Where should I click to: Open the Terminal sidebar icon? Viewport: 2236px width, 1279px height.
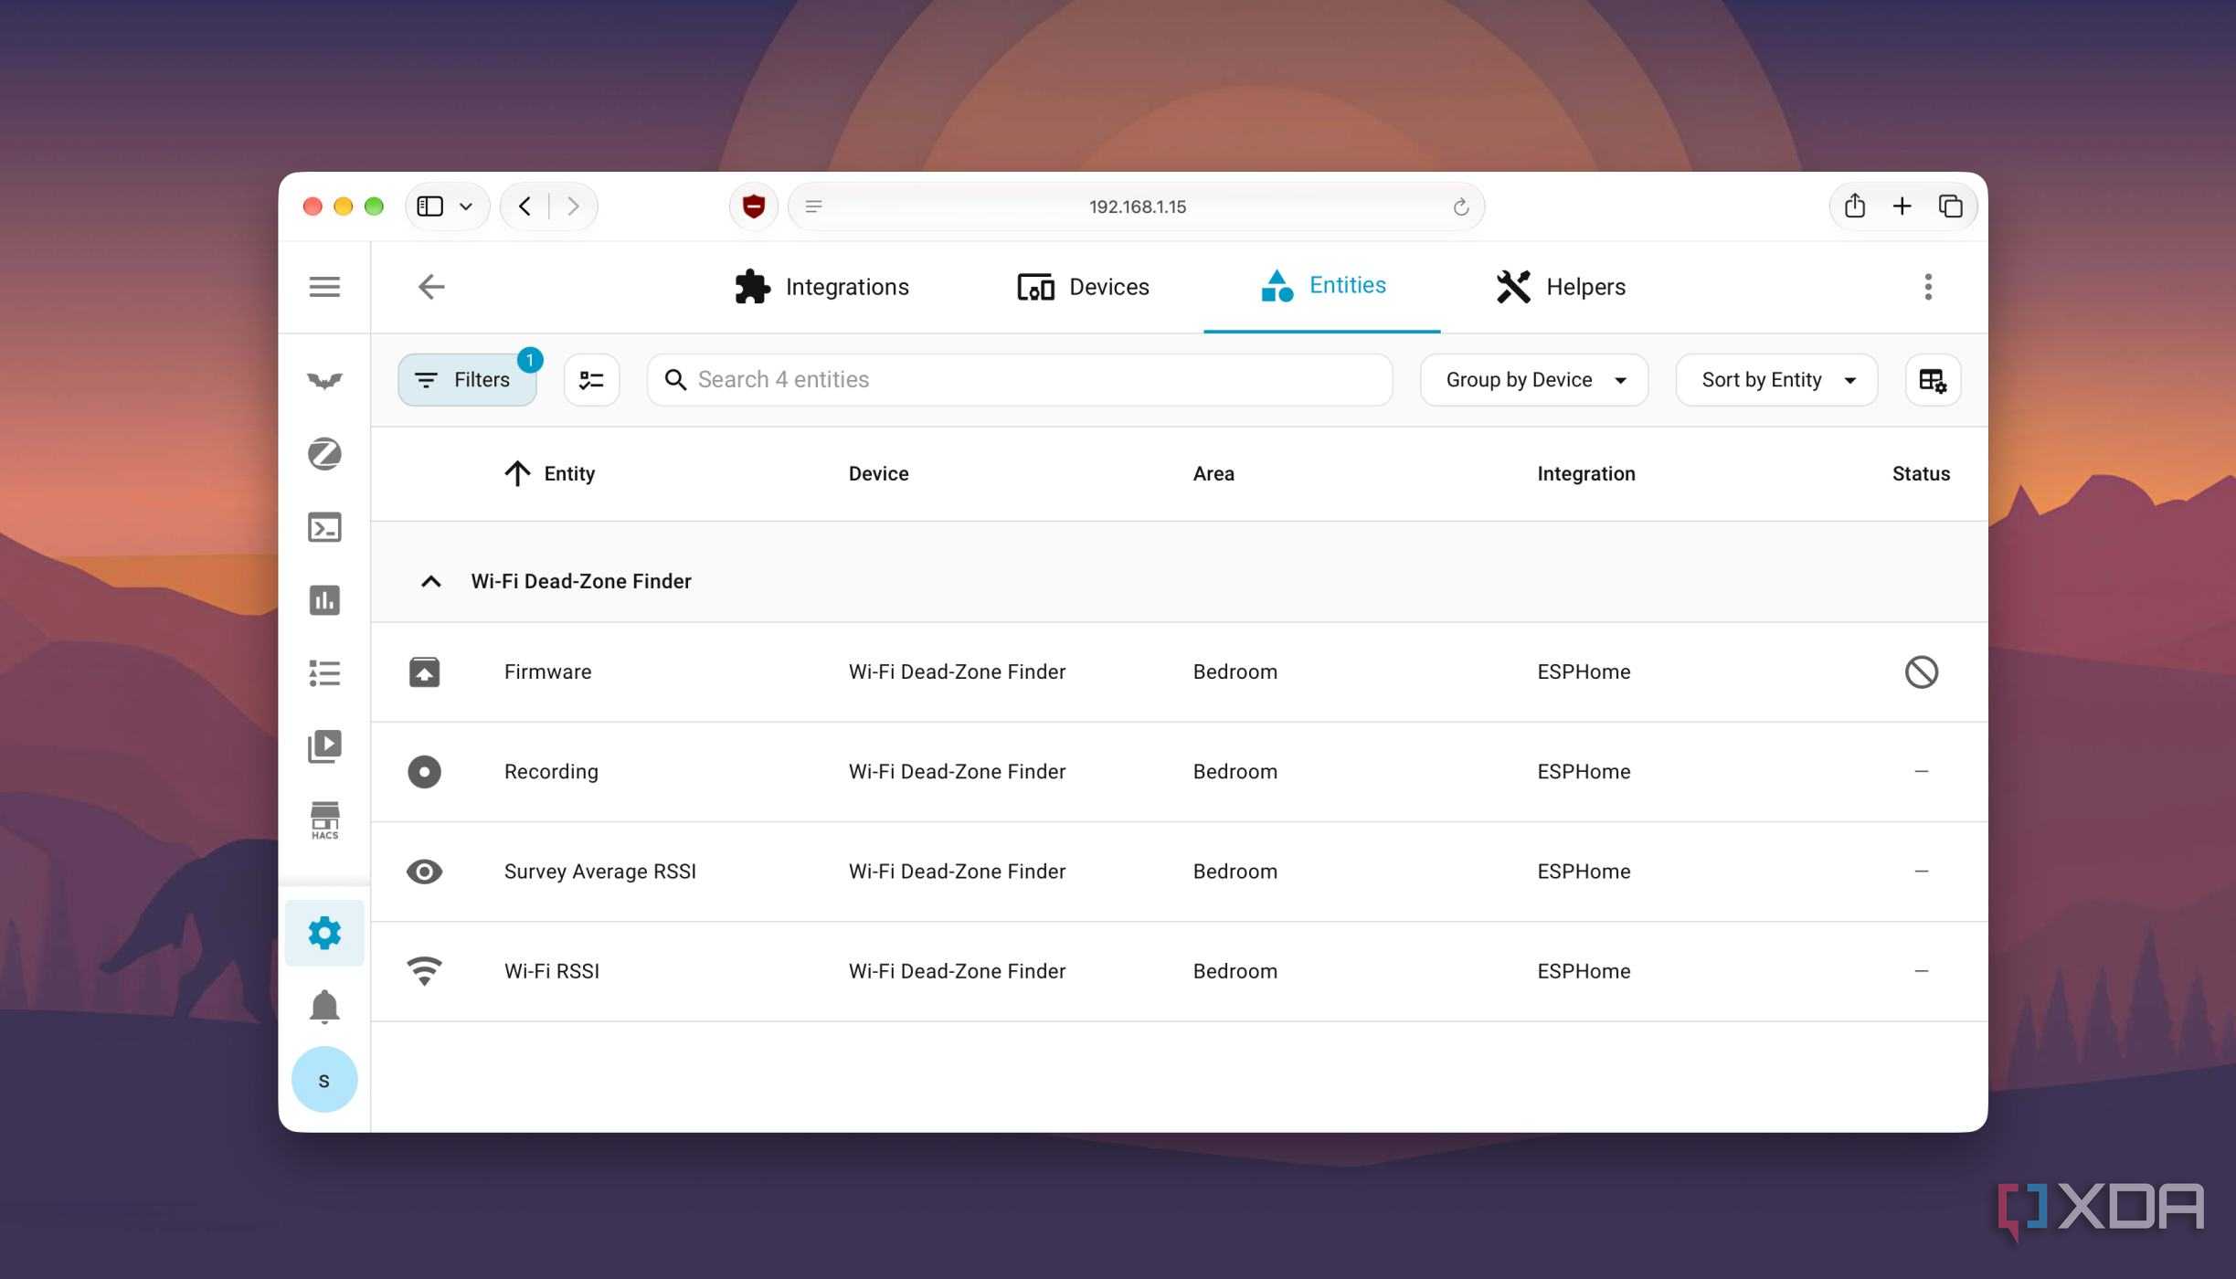coord(324,527)
